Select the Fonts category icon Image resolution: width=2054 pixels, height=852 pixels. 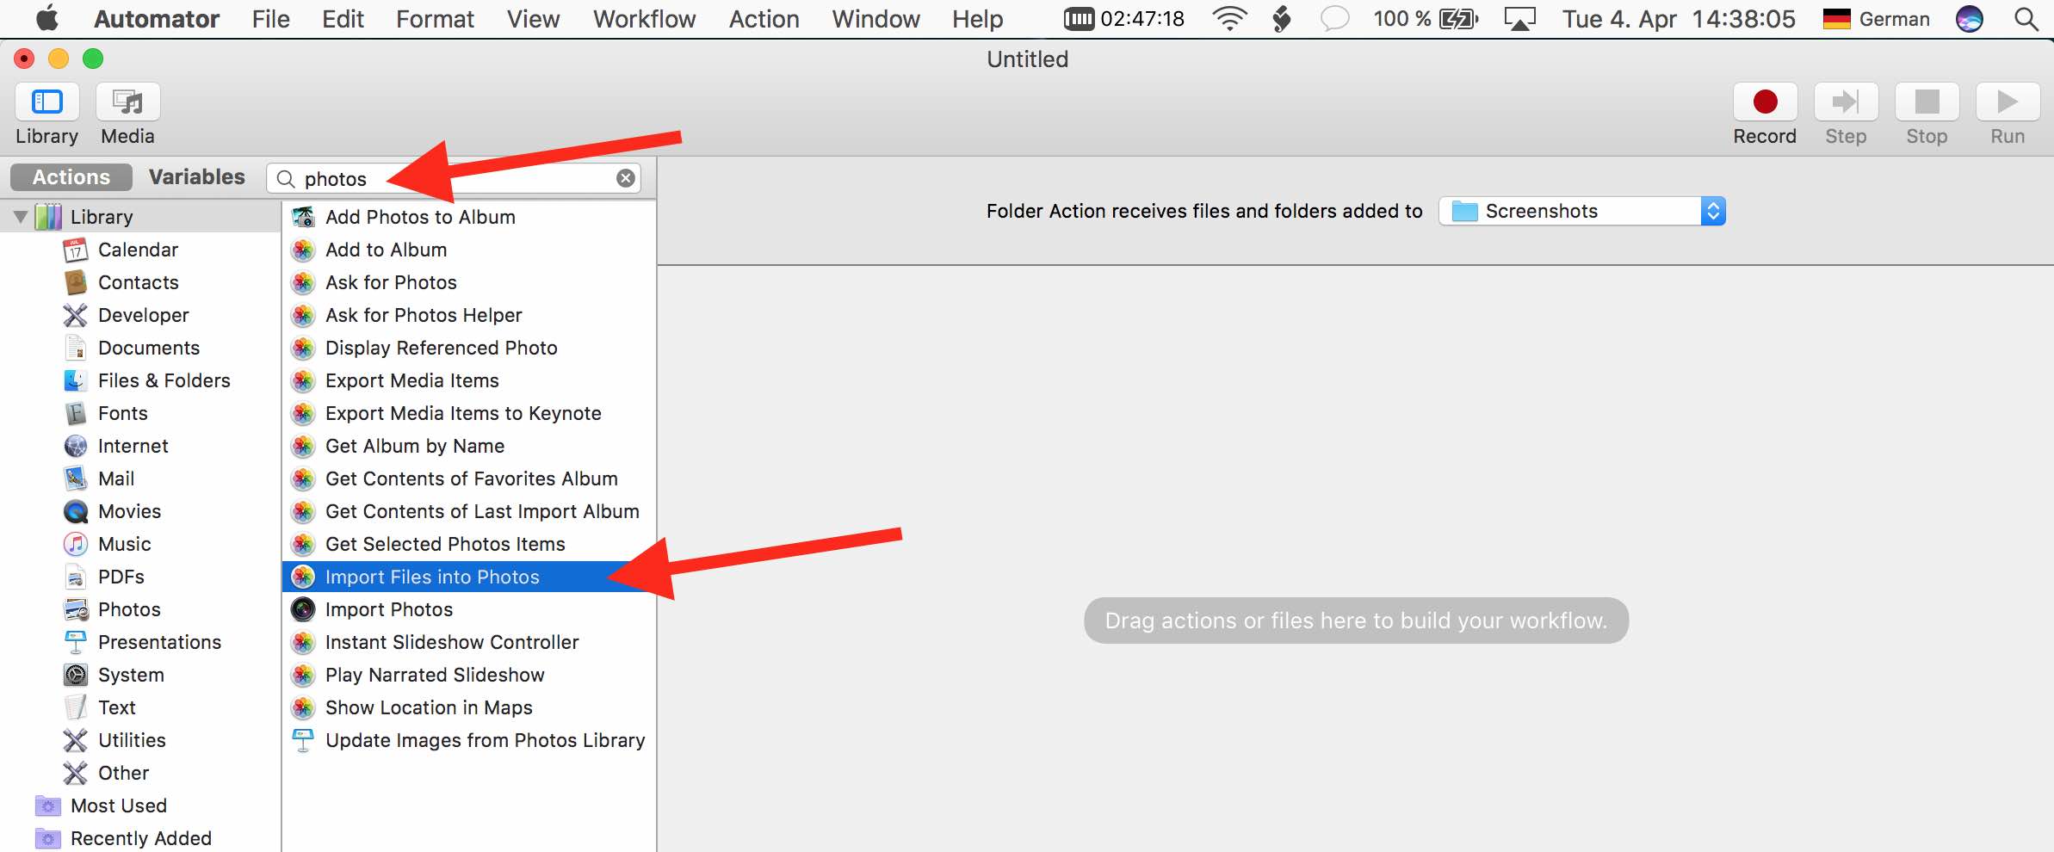click(x=76, y=413)
